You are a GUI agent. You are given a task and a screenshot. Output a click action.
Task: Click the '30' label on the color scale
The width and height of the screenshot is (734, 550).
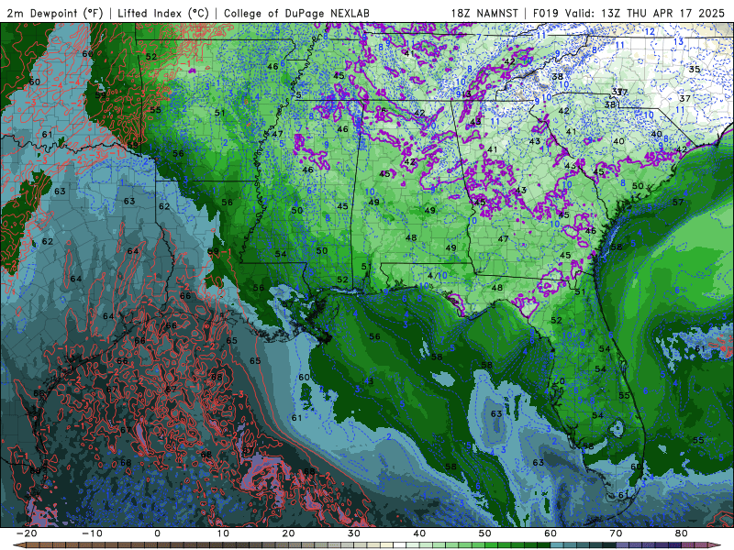354,533
